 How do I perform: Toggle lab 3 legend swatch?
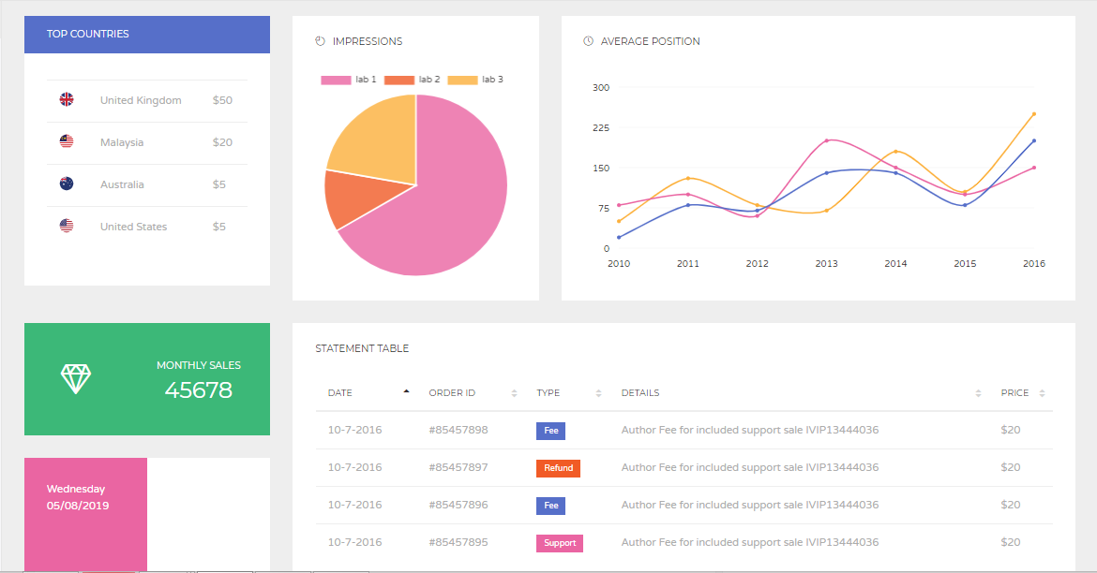point(462,81)
